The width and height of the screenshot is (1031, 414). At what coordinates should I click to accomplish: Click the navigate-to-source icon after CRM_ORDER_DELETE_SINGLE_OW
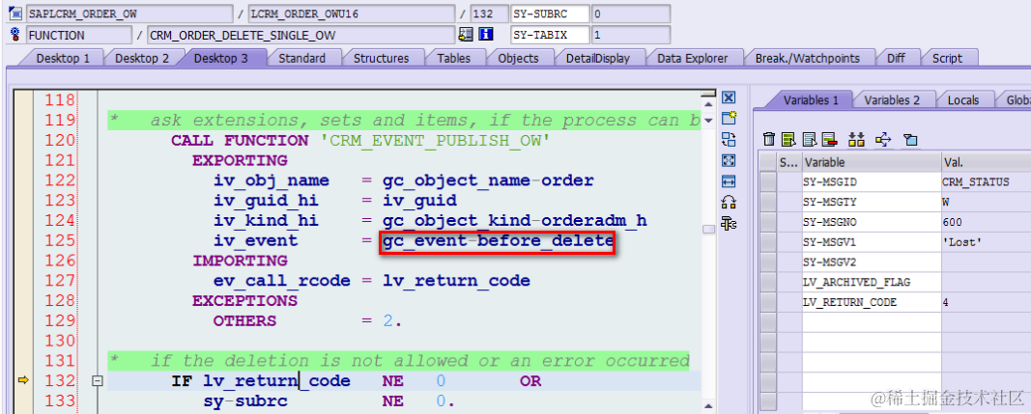point(466,34)
